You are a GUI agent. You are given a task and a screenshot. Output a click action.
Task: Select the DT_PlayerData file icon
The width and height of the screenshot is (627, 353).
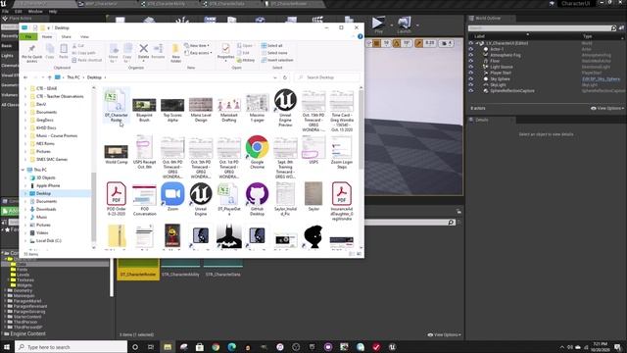coord(228,198)
